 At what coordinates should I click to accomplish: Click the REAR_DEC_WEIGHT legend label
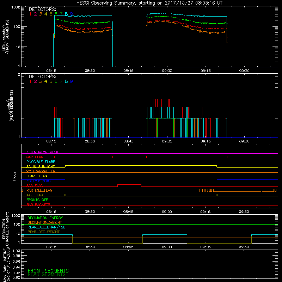43,232
